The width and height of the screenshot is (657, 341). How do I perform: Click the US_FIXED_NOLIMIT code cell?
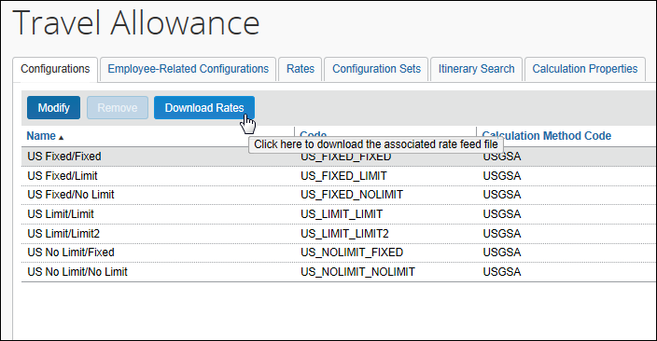pyautogui.click(x=352, y=195)
